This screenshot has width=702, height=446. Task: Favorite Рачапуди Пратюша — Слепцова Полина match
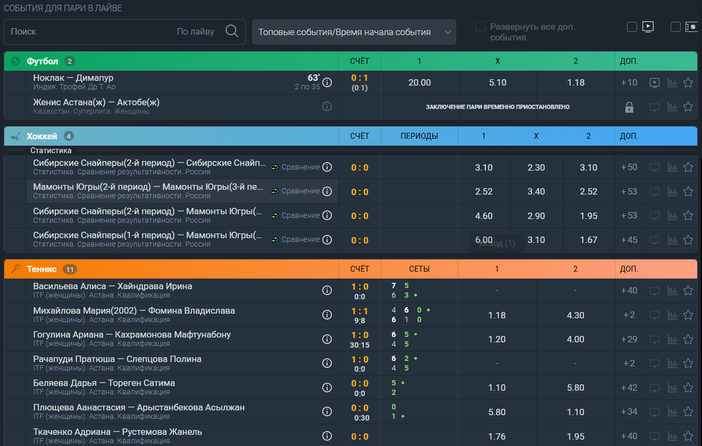pyautogui.click(x=688, y=363)
